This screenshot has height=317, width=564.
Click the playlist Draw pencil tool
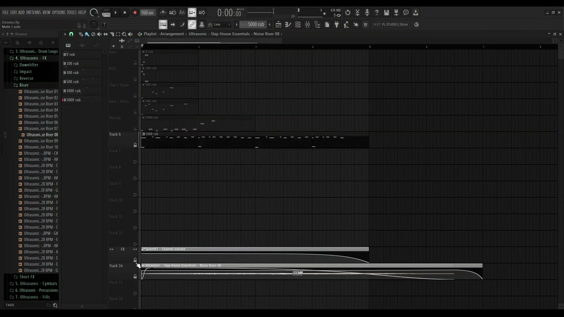(x=81, y=34)
